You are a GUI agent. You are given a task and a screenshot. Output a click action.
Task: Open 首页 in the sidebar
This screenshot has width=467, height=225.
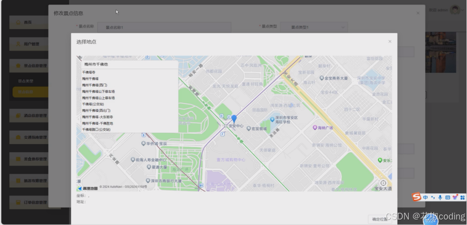pyautogui.click(x=29, y=22)
